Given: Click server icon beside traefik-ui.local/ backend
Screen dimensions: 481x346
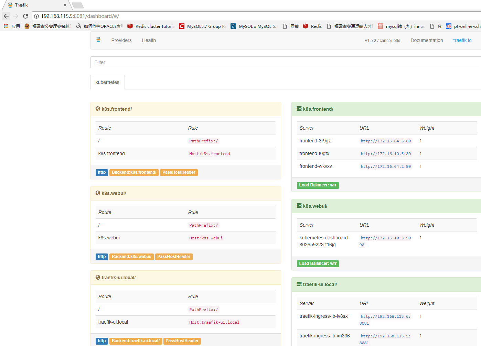Looking at the screenshot, I should pyautogui.click(x=299, y=284).
